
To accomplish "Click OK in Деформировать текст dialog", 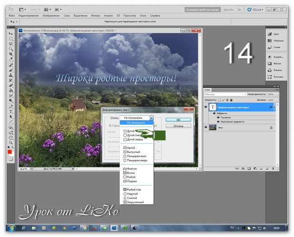I will [x=178, y=120].
